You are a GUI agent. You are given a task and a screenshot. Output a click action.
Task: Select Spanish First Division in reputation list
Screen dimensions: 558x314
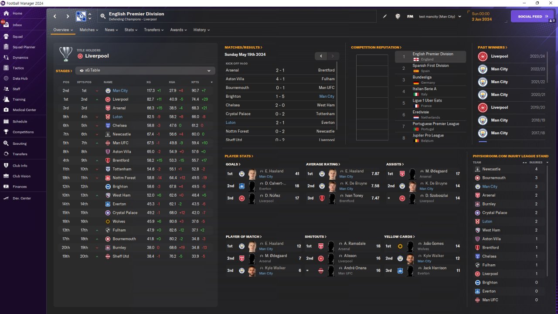(430, 68)
